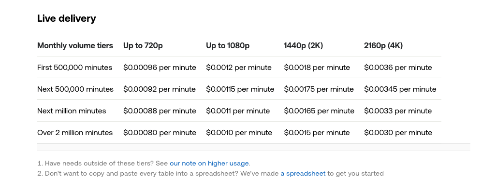Select the "2160p (4K)" column header

pyautogui.click(x=383, y=46)
